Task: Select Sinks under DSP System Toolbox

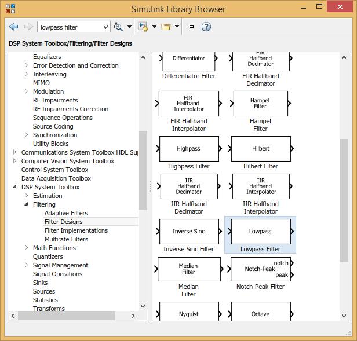Action: pyautogui.click(x=40, y=283)
